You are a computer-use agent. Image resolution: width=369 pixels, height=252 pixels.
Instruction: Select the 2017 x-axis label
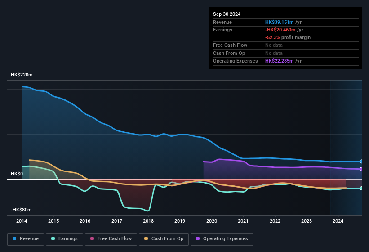click(x=117, y=221)
